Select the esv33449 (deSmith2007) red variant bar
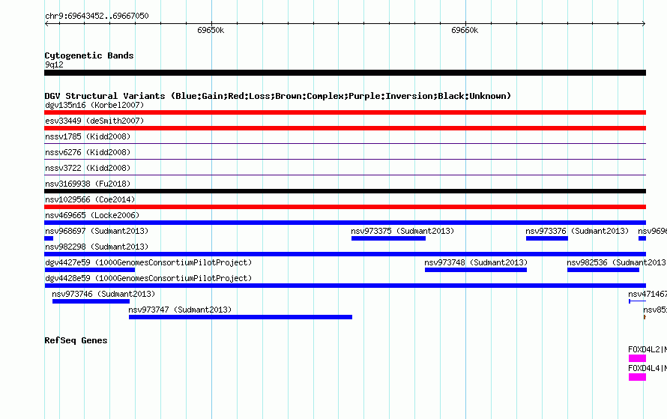 pyautogui.click(x=345, y=128)
